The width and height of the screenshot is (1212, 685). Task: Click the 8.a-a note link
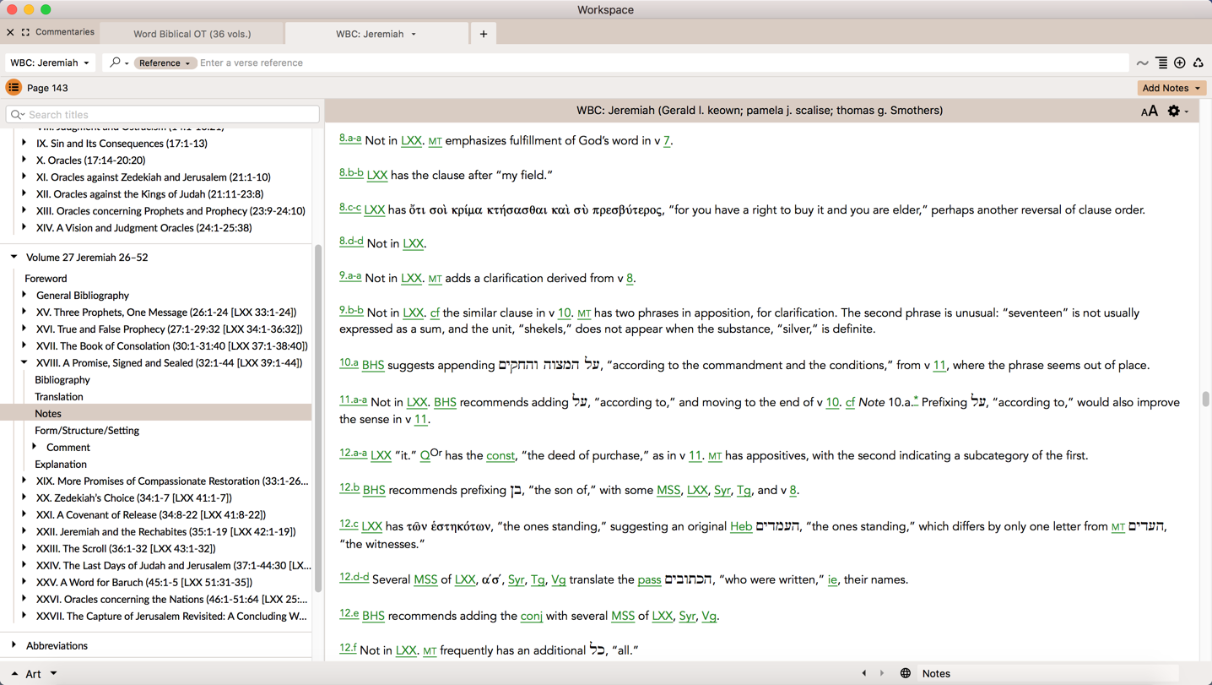[x=350, y=139]
